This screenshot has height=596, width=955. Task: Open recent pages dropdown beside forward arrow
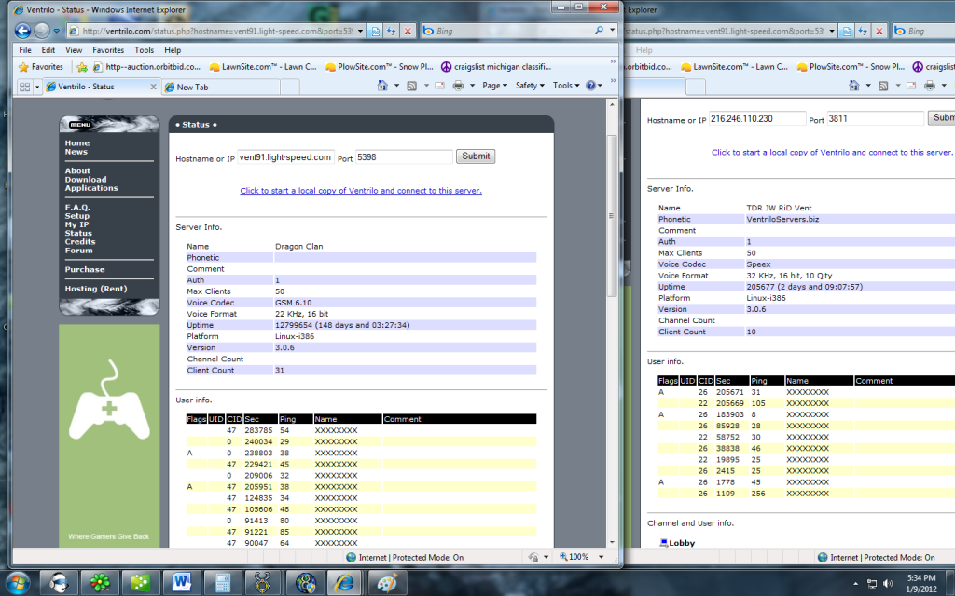point(57,31)
